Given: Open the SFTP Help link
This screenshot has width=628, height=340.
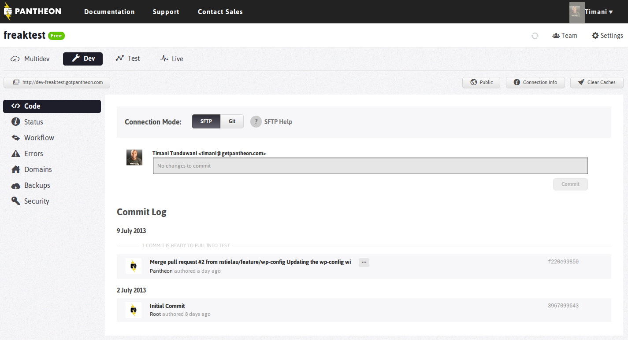Looking at the screenshot, I should point(278,122).
